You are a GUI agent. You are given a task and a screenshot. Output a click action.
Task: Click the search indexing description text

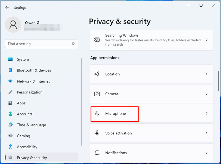153,42
